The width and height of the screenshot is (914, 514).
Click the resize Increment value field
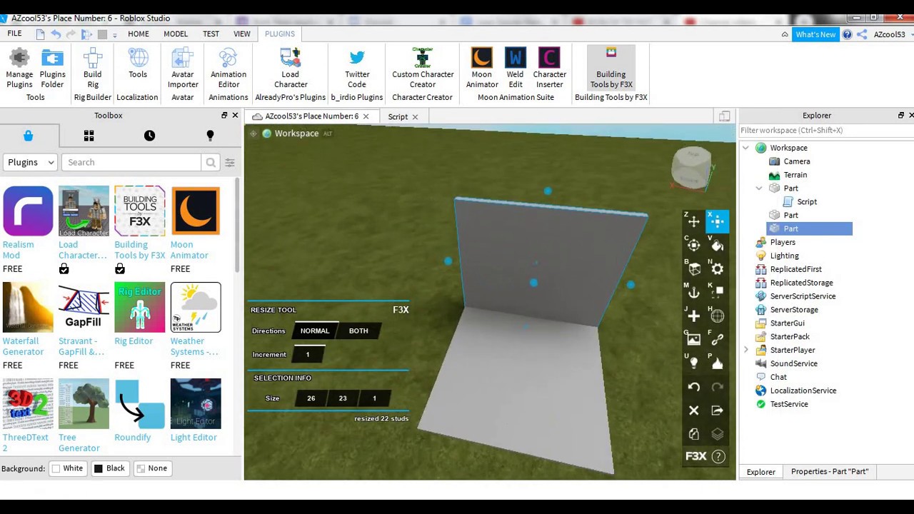tap(308, 354)
